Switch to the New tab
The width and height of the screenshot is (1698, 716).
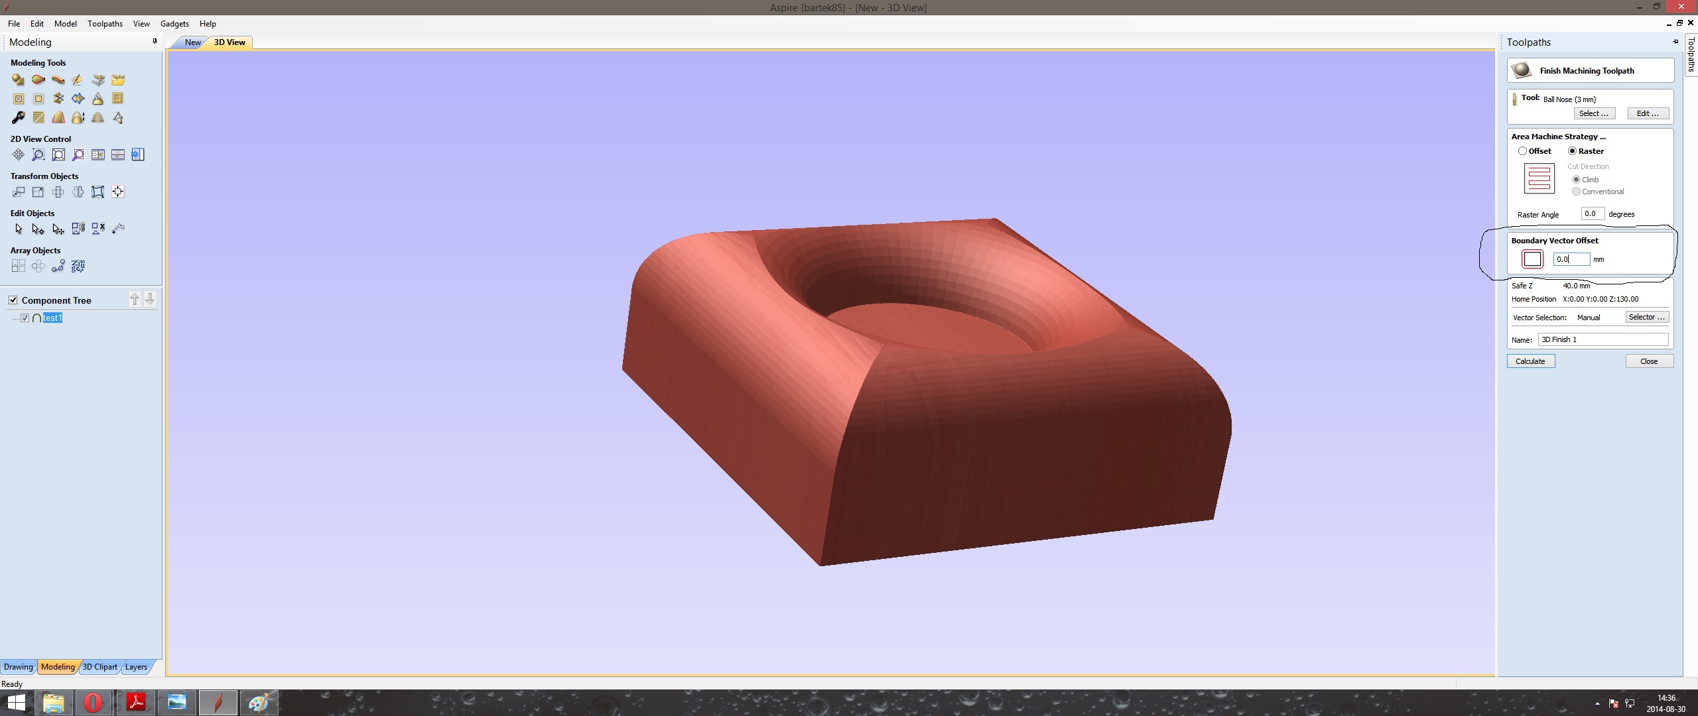(192, 42)
